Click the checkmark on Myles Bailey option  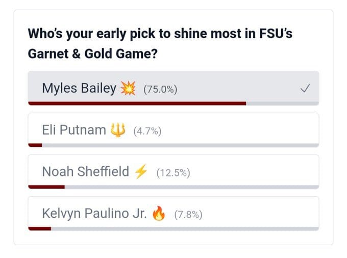pos(305,88)
